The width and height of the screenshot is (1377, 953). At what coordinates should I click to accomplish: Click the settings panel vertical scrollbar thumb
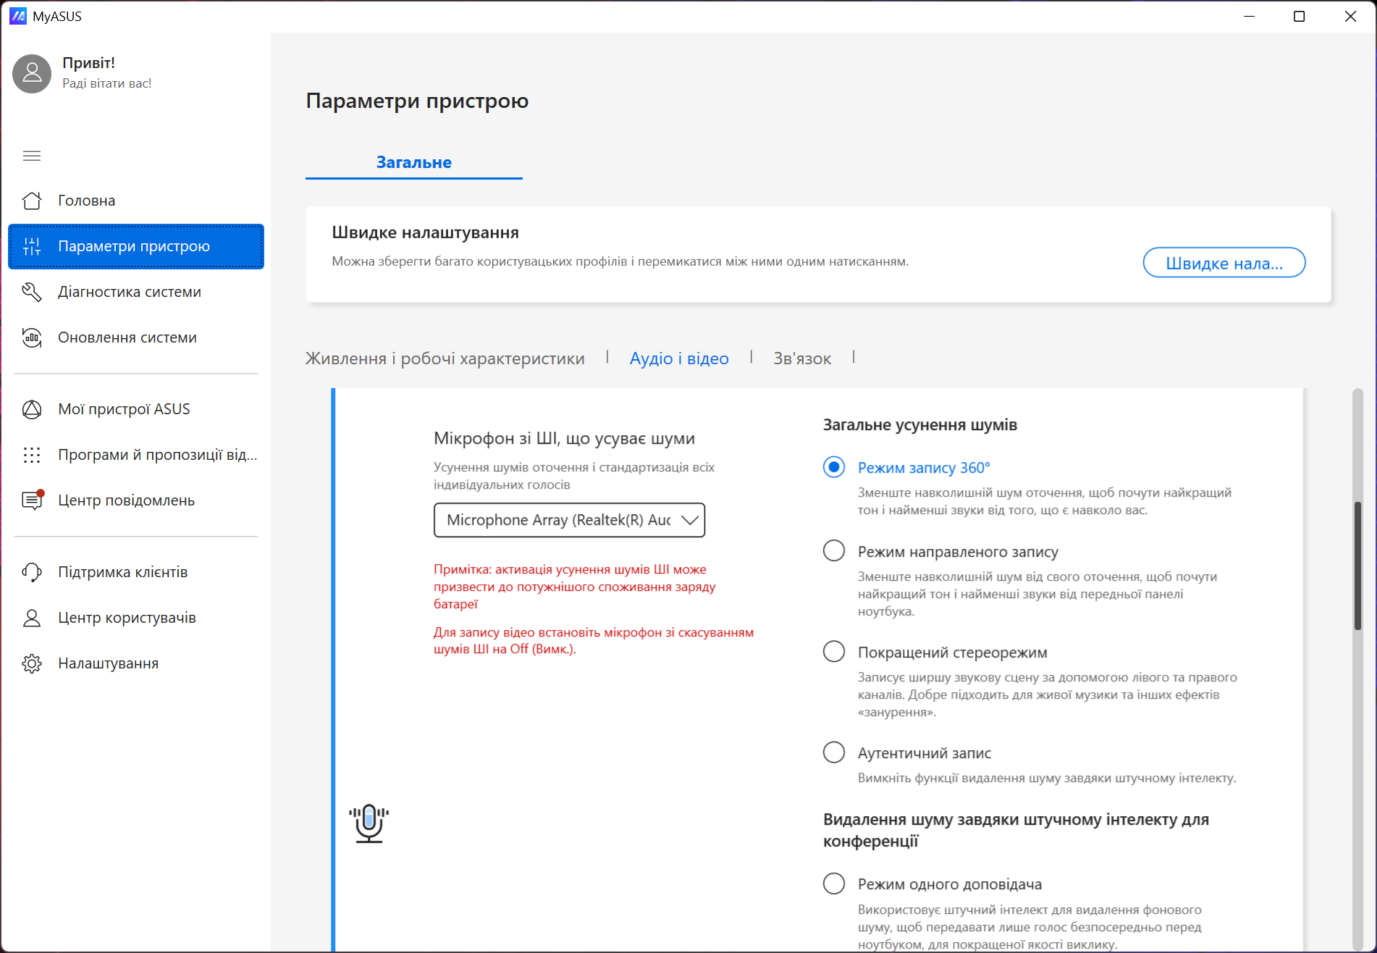[1358, 566]
